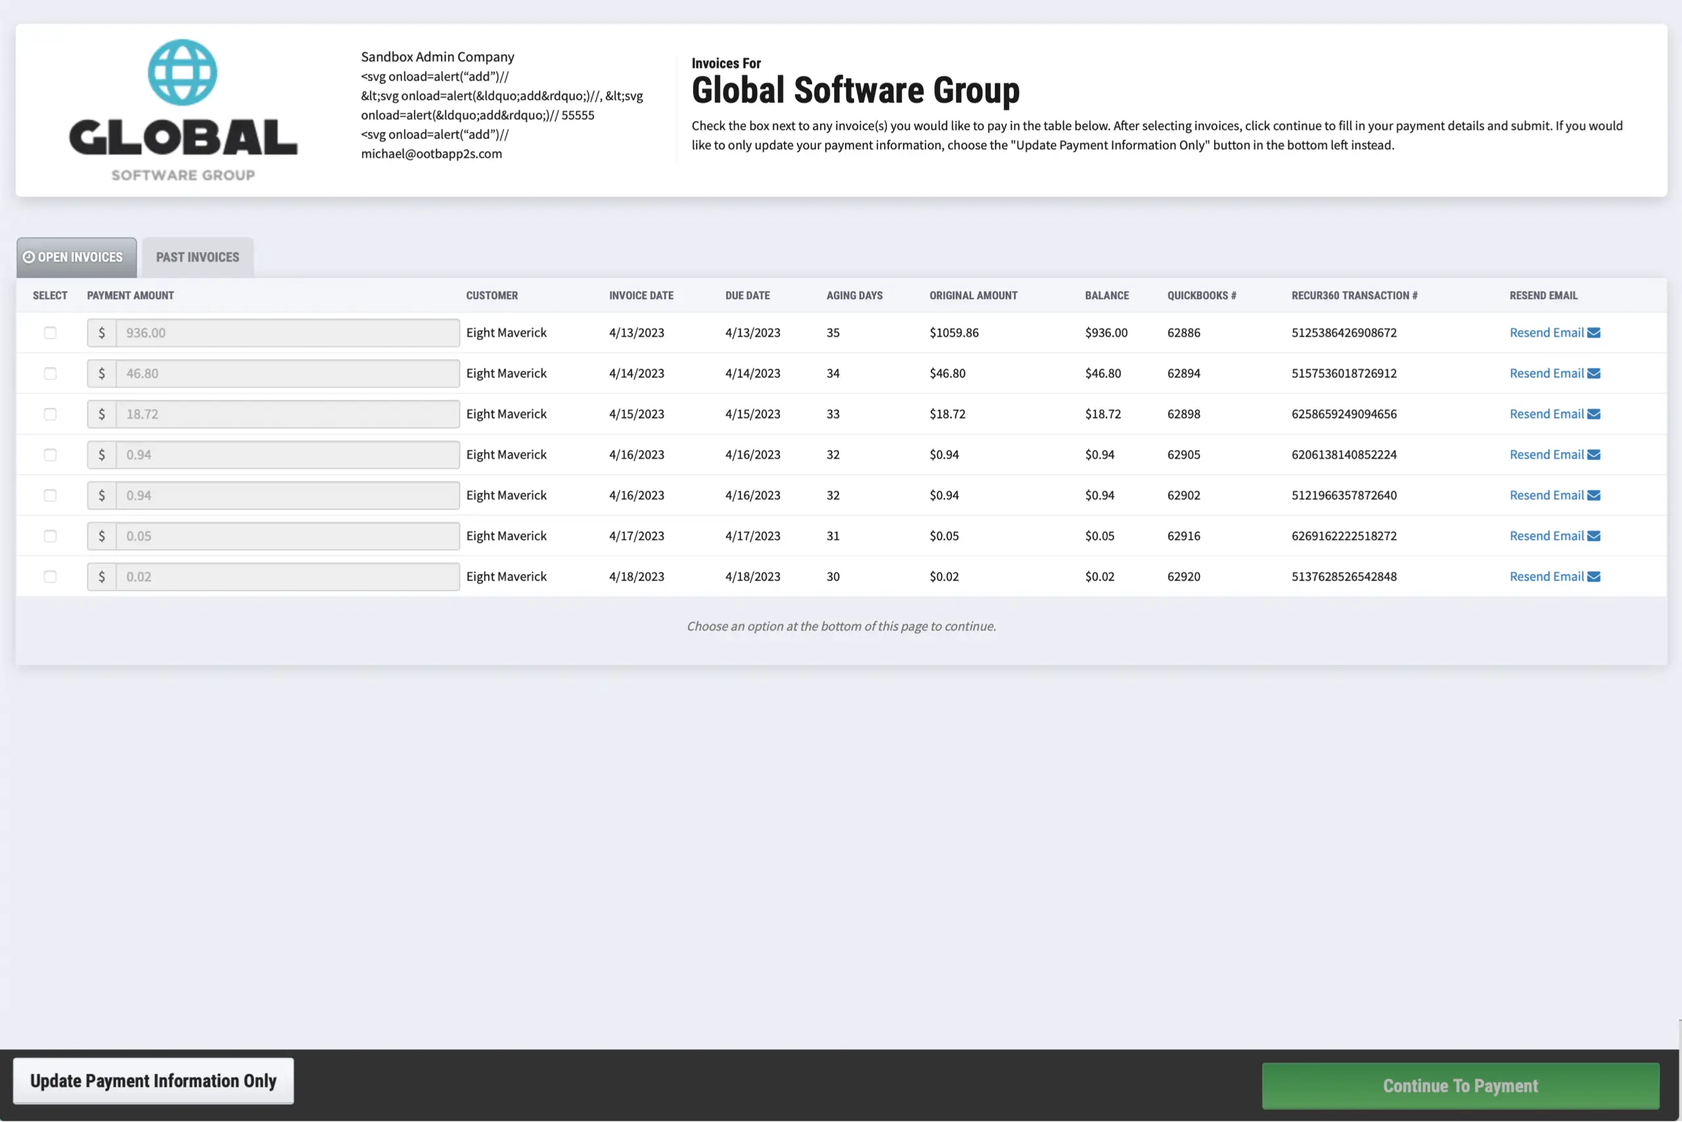Screen dimensions: 1682x1122
Task: Select the invoice with QuickBooks number 62905
Action: [x=50, y=455]
